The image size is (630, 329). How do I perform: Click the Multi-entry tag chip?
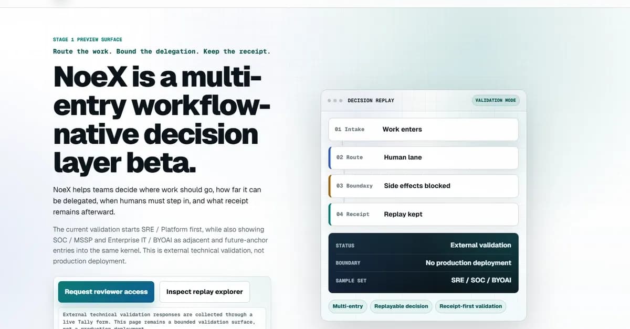348,306
